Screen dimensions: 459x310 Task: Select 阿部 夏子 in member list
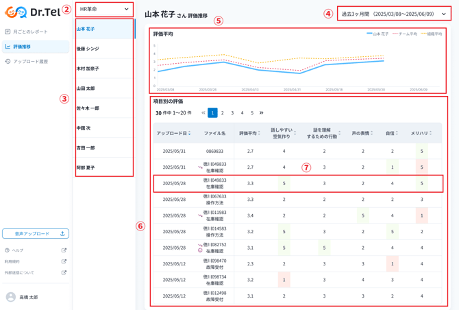point(104,167)
